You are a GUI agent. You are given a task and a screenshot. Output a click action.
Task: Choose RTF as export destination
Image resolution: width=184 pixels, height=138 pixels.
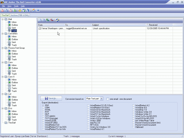tap(43, 112)
